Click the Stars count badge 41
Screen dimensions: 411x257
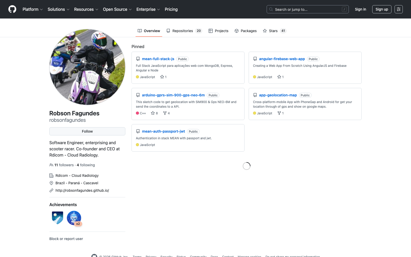point(283,31)
